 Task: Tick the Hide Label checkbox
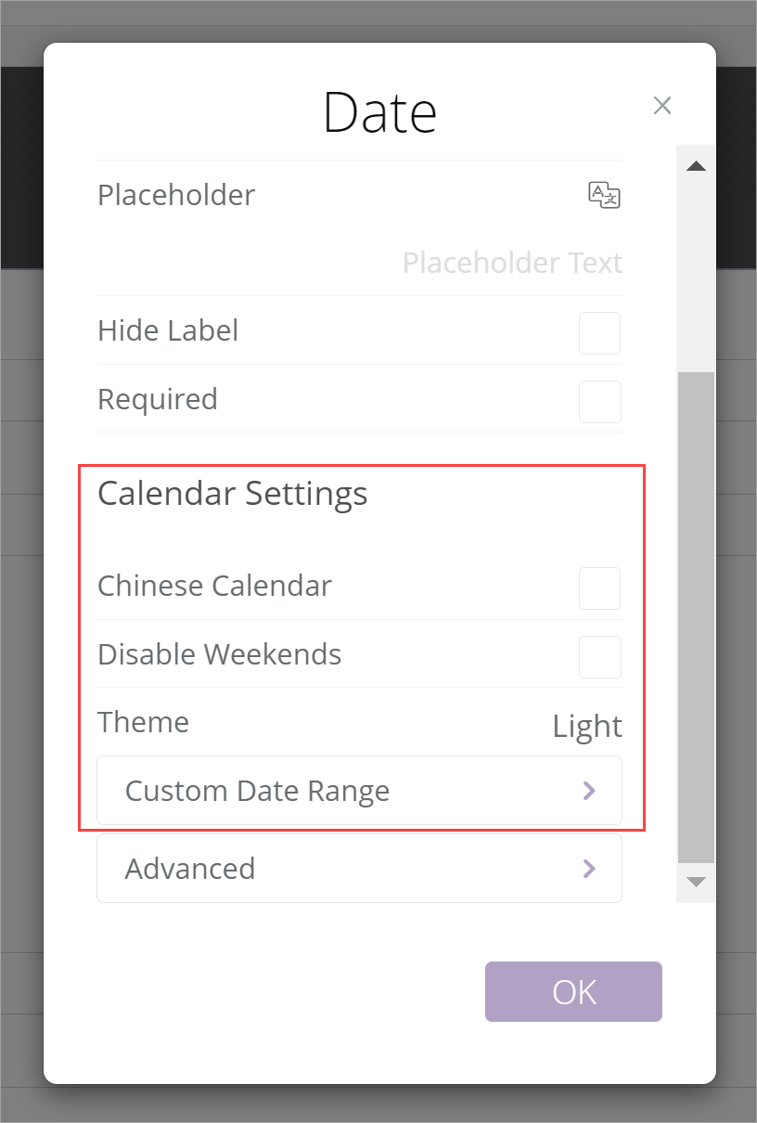pos(599,333)
